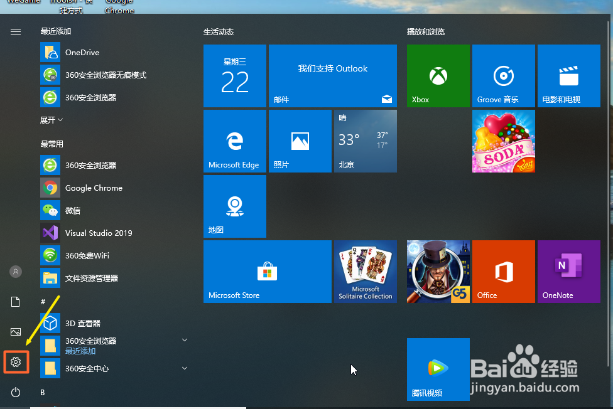Open the 照片 tile
Screen dimensions: 613x409
pyautogui.click(x=300, y=141)
